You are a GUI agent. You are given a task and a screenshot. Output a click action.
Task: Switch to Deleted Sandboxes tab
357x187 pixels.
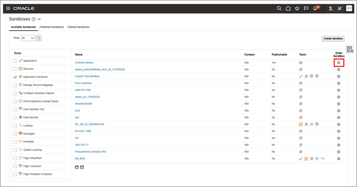coord(78,27)
